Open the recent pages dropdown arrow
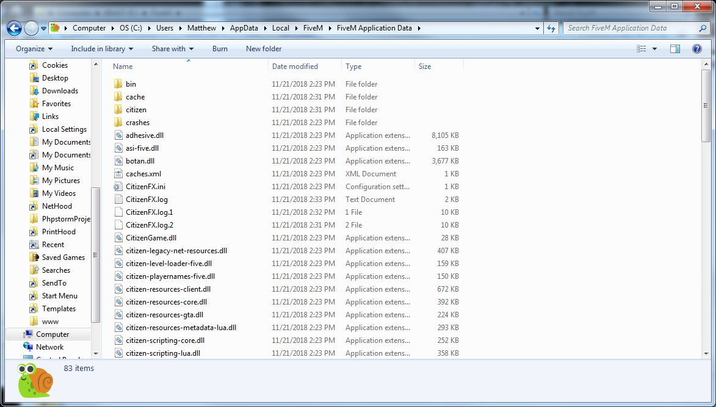The height and width of the screenshot is (407, 716). click(x=43, y=28)
